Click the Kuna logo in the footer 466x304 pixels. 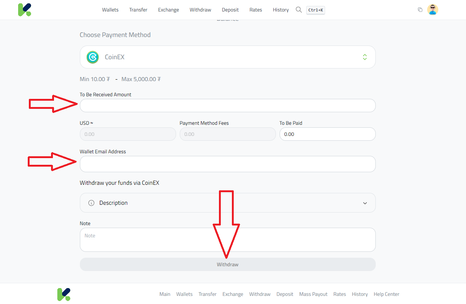64,294
